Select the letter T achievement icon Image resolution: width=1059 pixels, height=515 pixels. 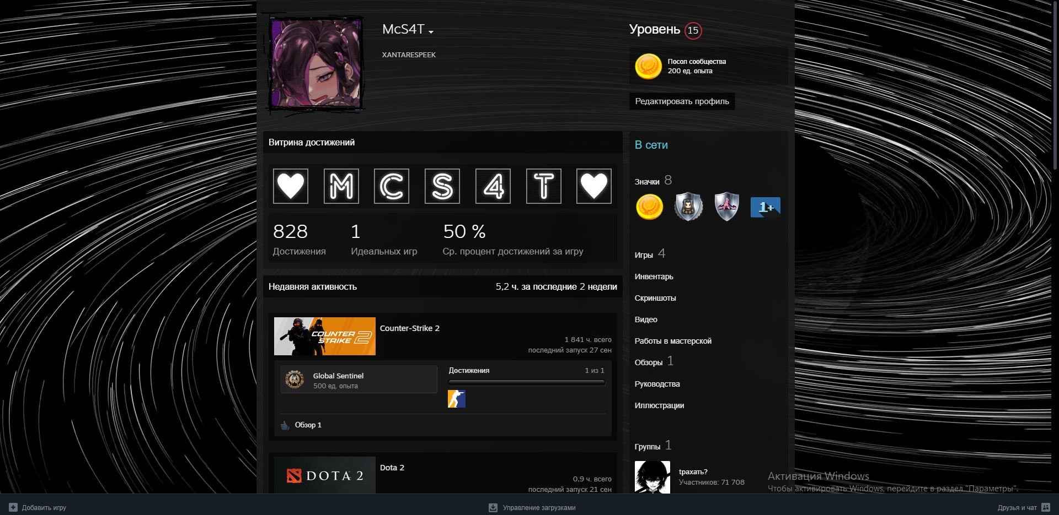tap(544, 186)
